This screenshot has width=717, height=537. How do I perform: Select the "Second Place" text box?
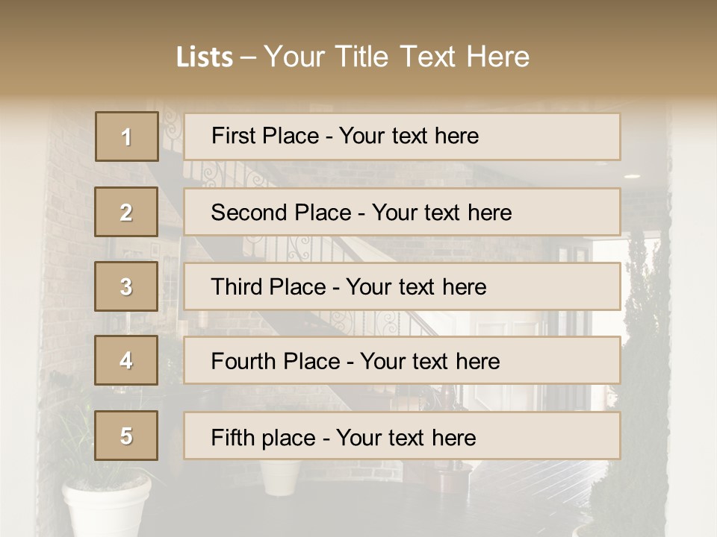pos(402,212)
